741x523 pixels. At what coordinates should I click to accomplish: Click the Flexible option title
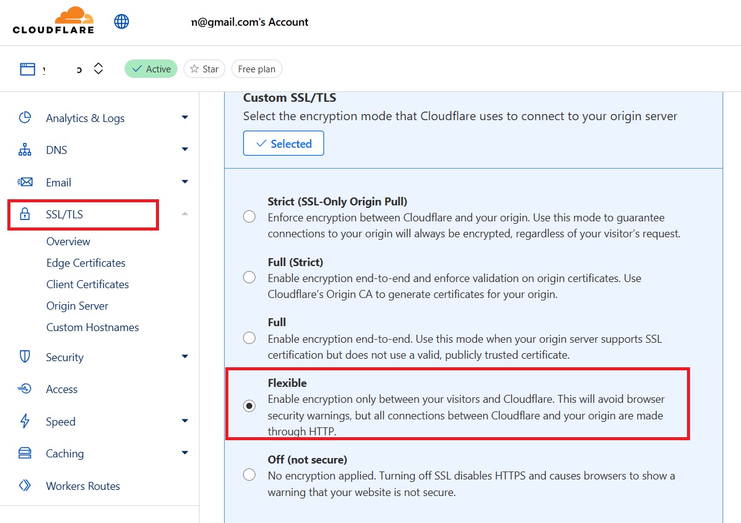[287, 383]
